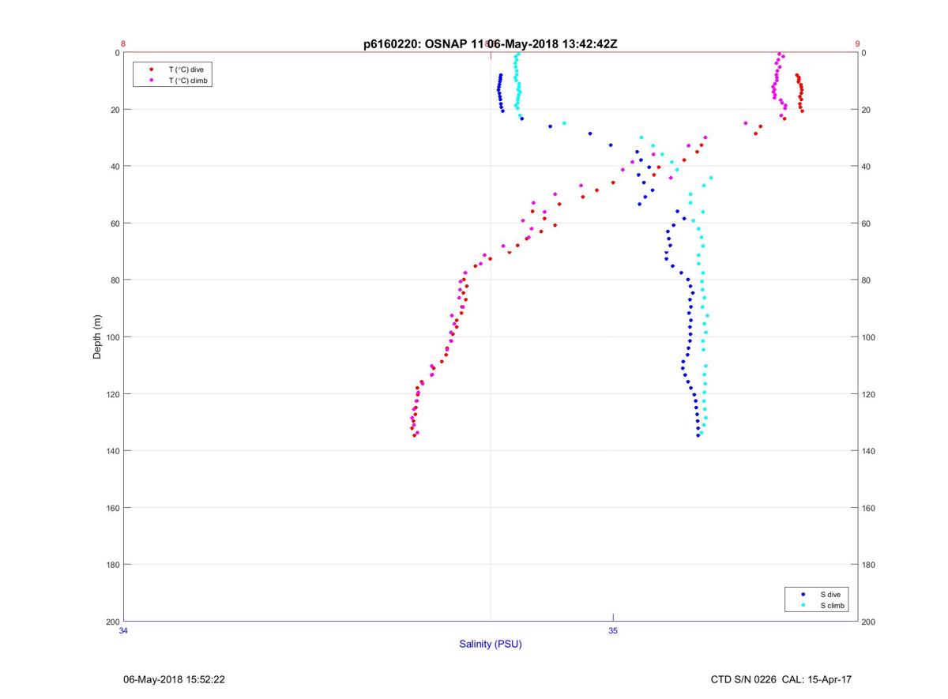Screen dimensions: 948x699
Task: Click the cyan marker in salinity legend
Action: 803,605
